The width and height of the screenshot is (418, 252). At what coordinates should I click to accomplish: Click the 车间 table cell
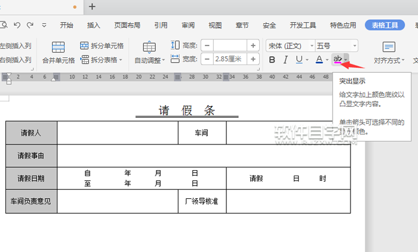[x=202, y=133]
